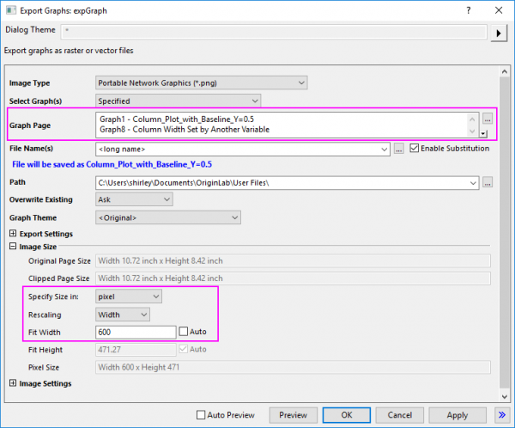Open Graph Page browse ellipsis button

point(488,119)
